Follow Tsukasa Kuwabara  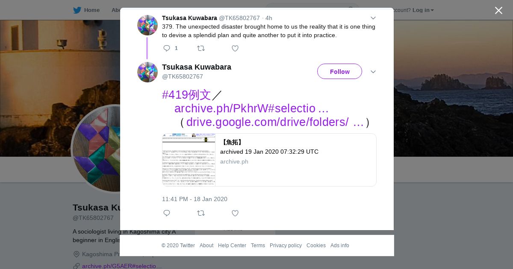point(339,71)
